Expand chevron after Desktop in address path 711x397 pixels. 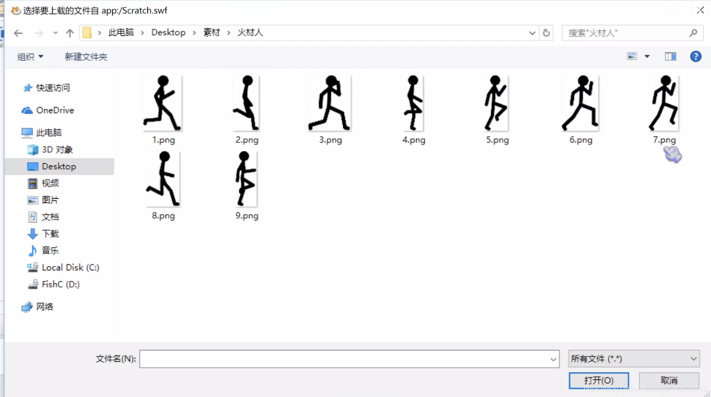194,32
